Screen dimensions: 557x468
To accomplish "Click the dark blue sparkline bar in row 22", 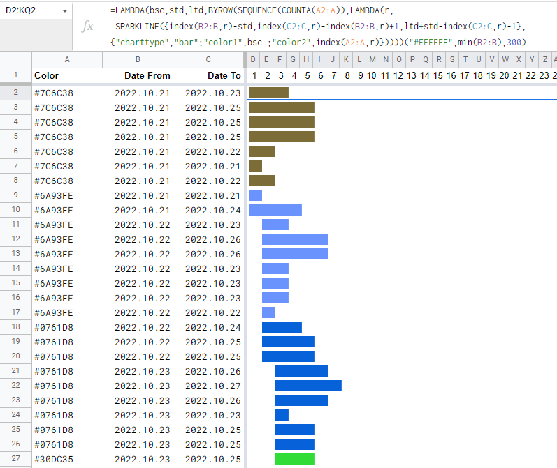I will point(308,386).
